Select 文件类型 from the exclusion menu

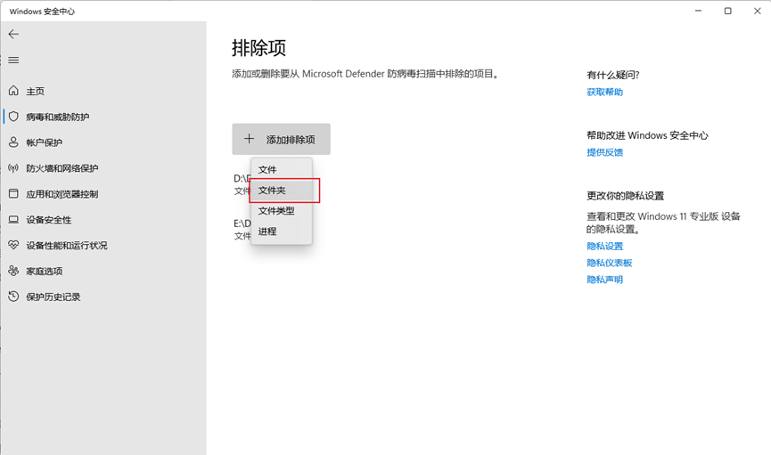click(276, 211)
